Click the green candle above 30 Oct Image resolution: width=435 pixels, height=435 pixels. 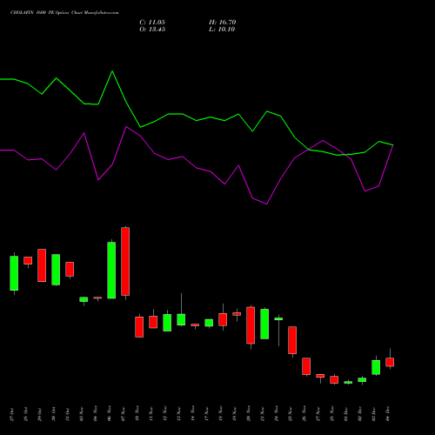(56, 270)
